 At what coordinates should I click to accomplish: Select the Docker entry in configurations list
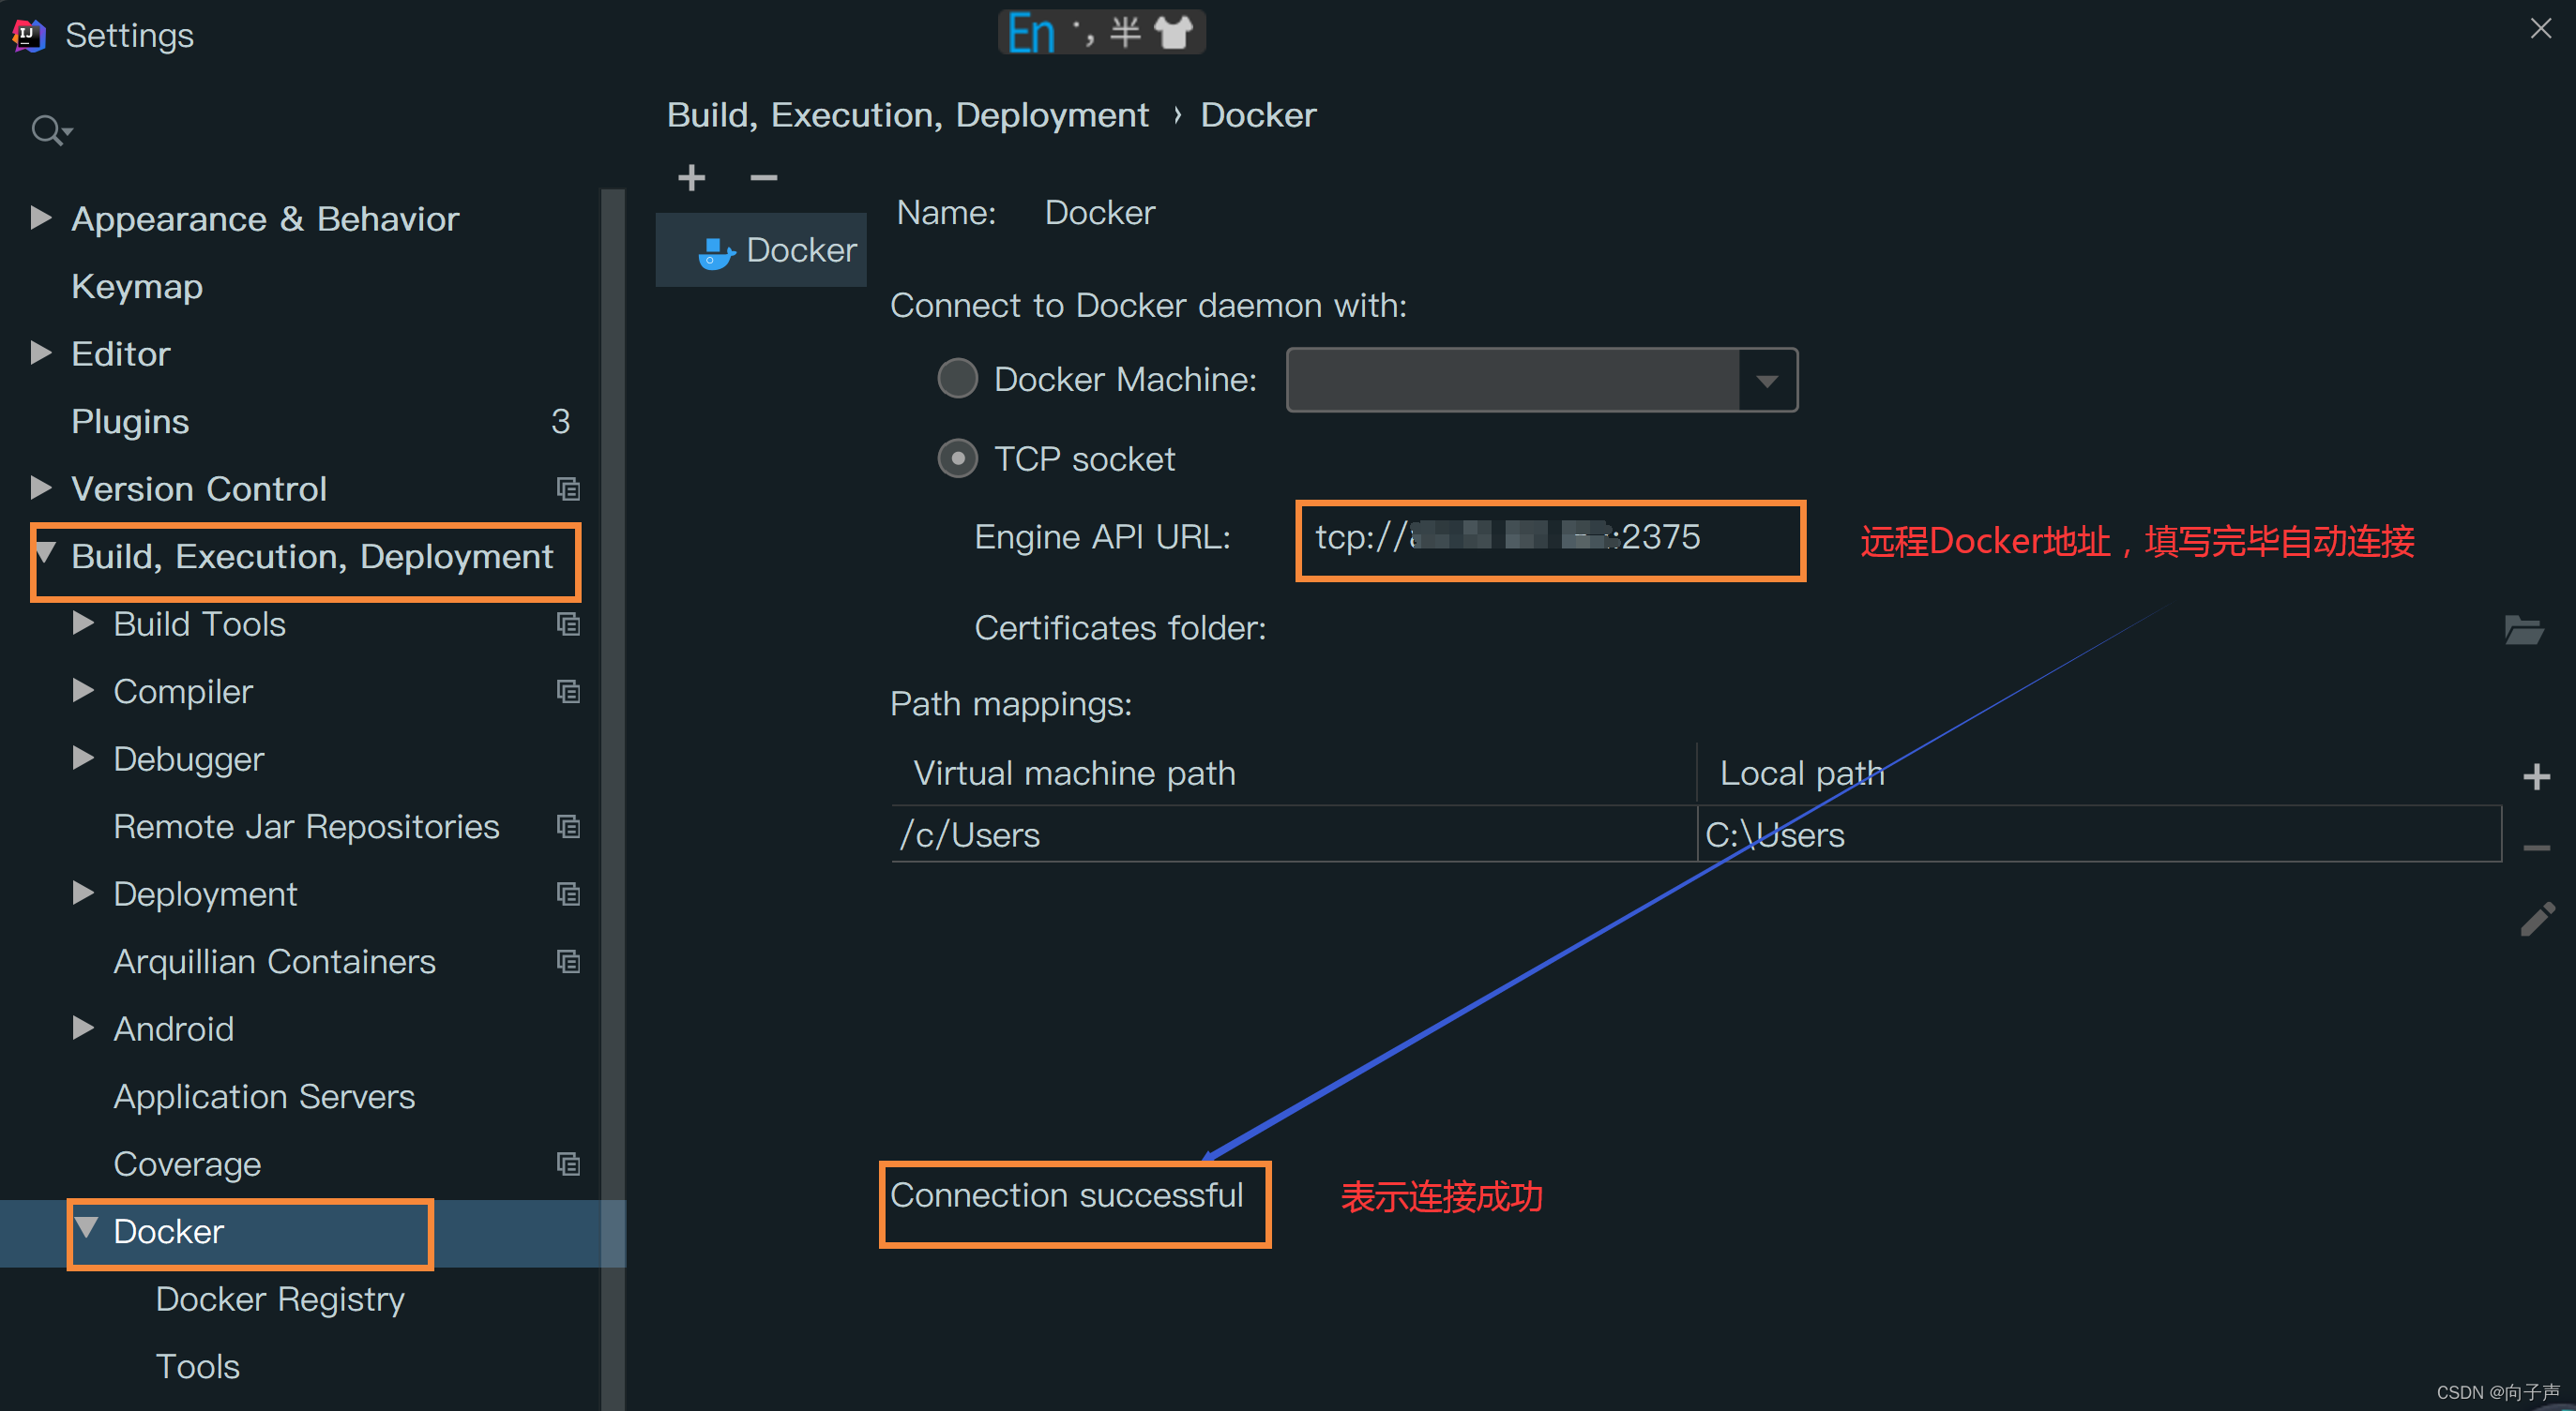click(x=778, y=251)
